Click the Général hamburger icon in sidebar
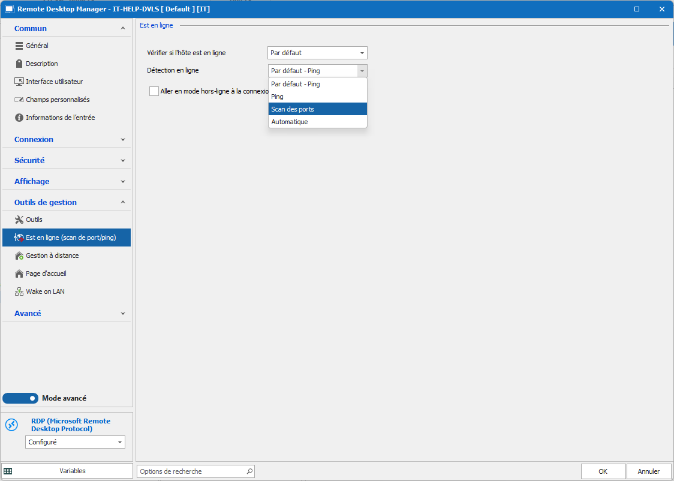This screenshot has width=674, height=481. [19, 46]
